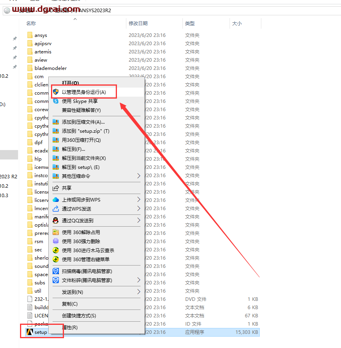Image resolution: width=341 pixels, height=348 pixels.
Task: Expand 通过QQ发送到 submenu arrow
Action: pos(139,220)
